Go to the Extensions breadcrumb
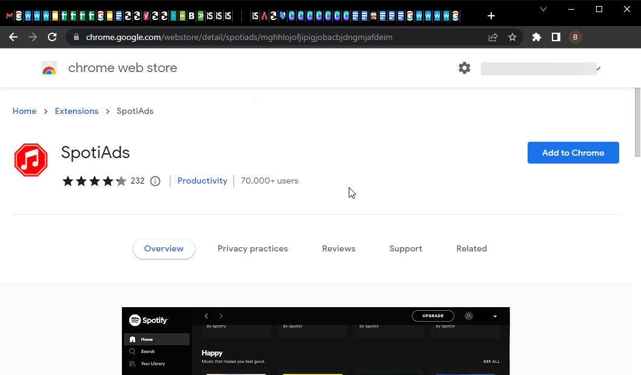The width and height of the screenshot is (641, 375). click(76, 111)
